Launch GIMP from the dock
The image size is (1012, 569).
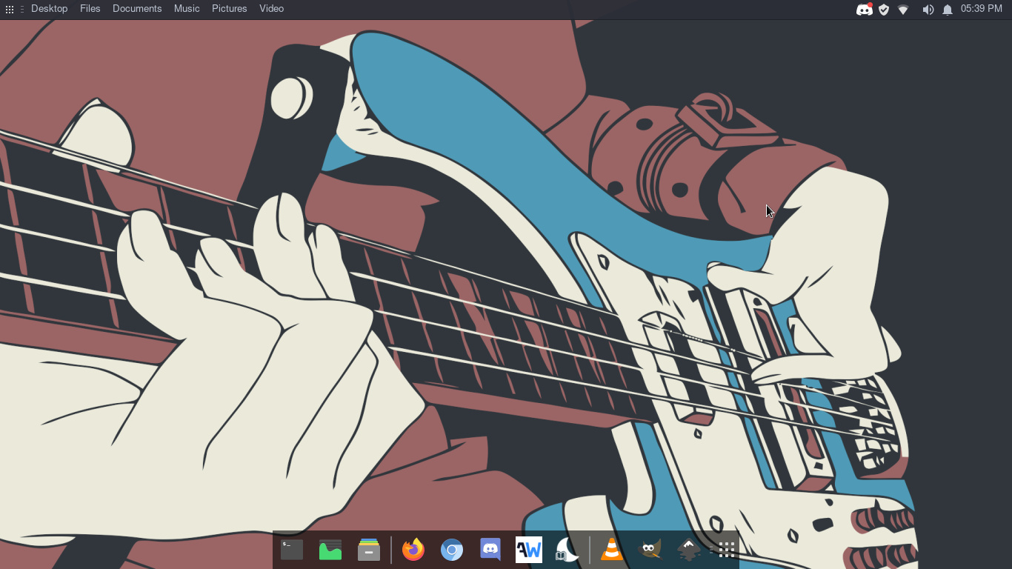click(x=650, y=550)
